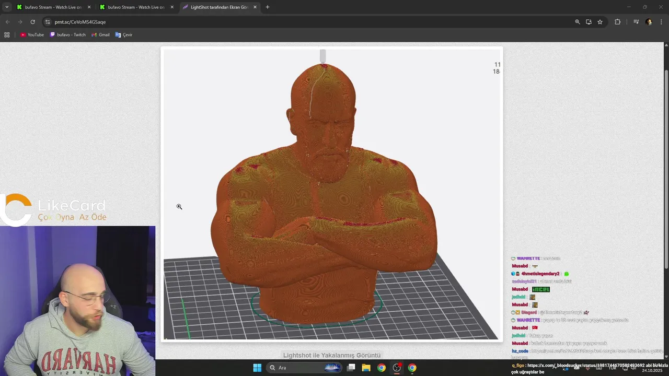Bookmark this page with star icon
Viewport: 669px width, 376px height.
600,22
